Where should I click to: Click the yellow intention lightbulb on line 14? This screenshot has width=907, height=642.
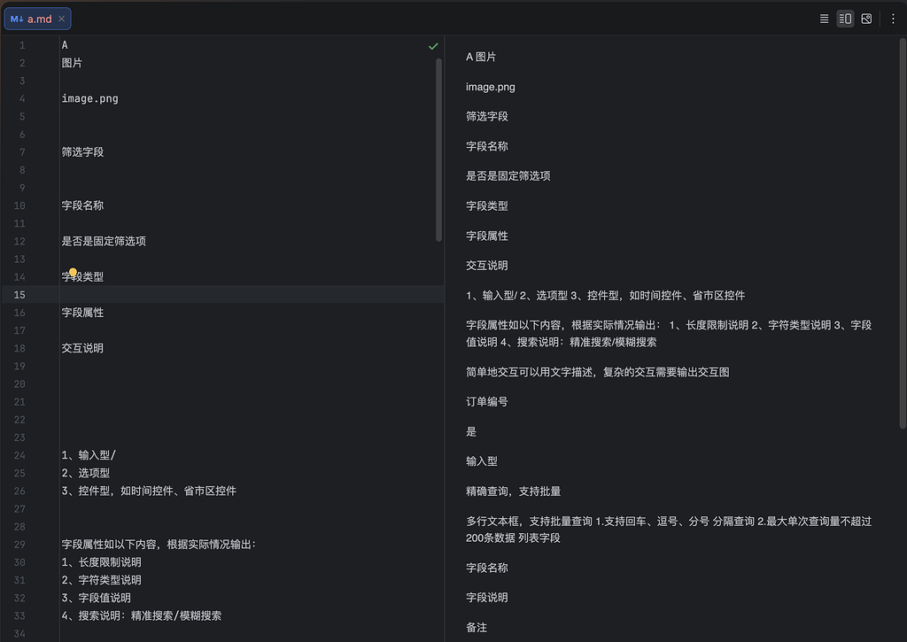(73, 272)
